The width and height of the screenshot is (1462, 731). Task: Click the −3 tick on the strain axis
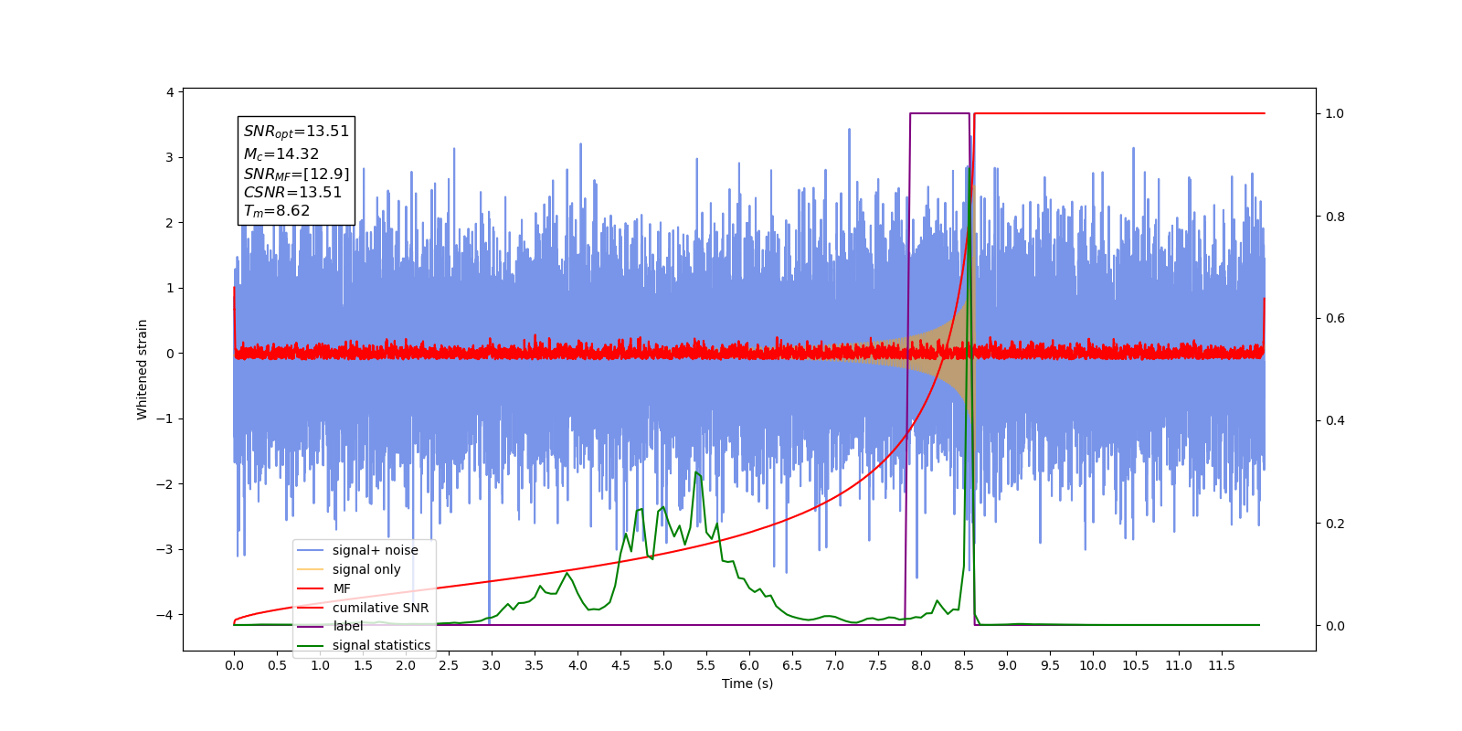click(165, 549)
